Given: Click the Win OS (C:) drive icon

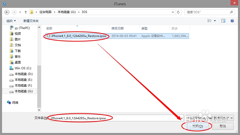Looking at the screenshot, I should tap(11, 68).
